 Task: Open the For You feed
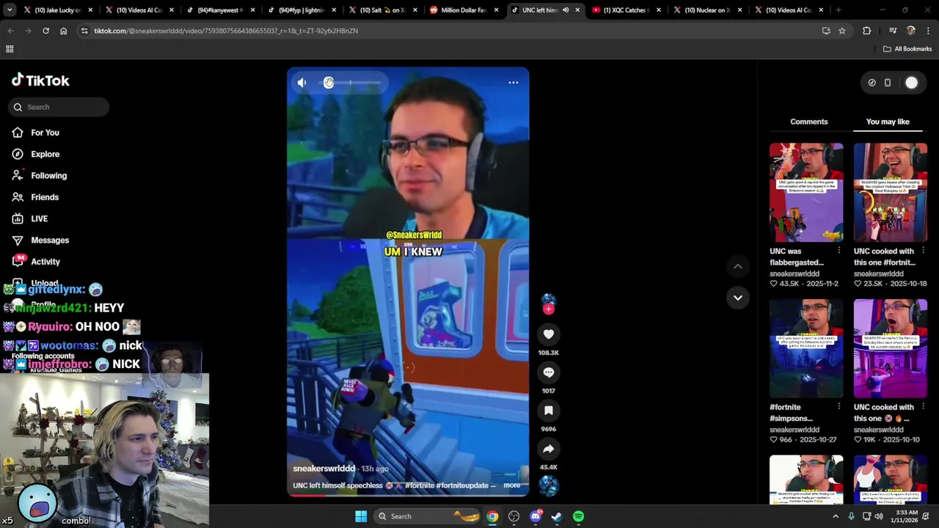click(45, 133)
